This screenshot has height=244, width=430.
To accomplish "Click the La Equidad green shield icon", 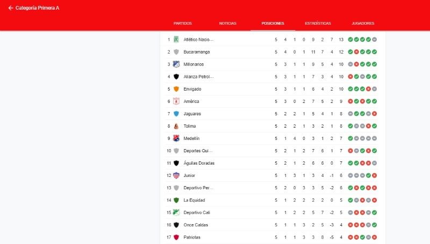I will (176, 200).
